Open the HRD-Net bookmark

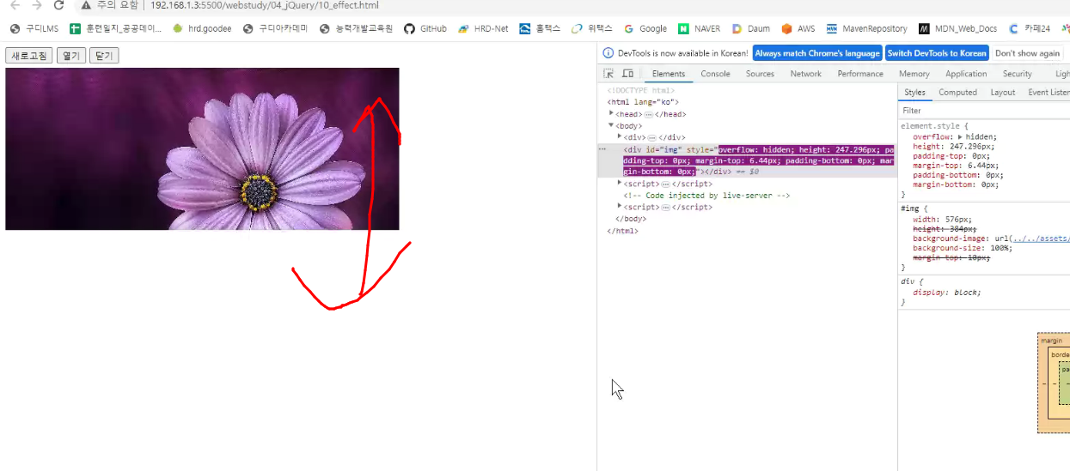point(483,28)
